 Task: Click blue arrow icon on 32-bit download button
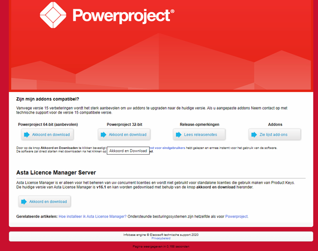pos(103,135)
